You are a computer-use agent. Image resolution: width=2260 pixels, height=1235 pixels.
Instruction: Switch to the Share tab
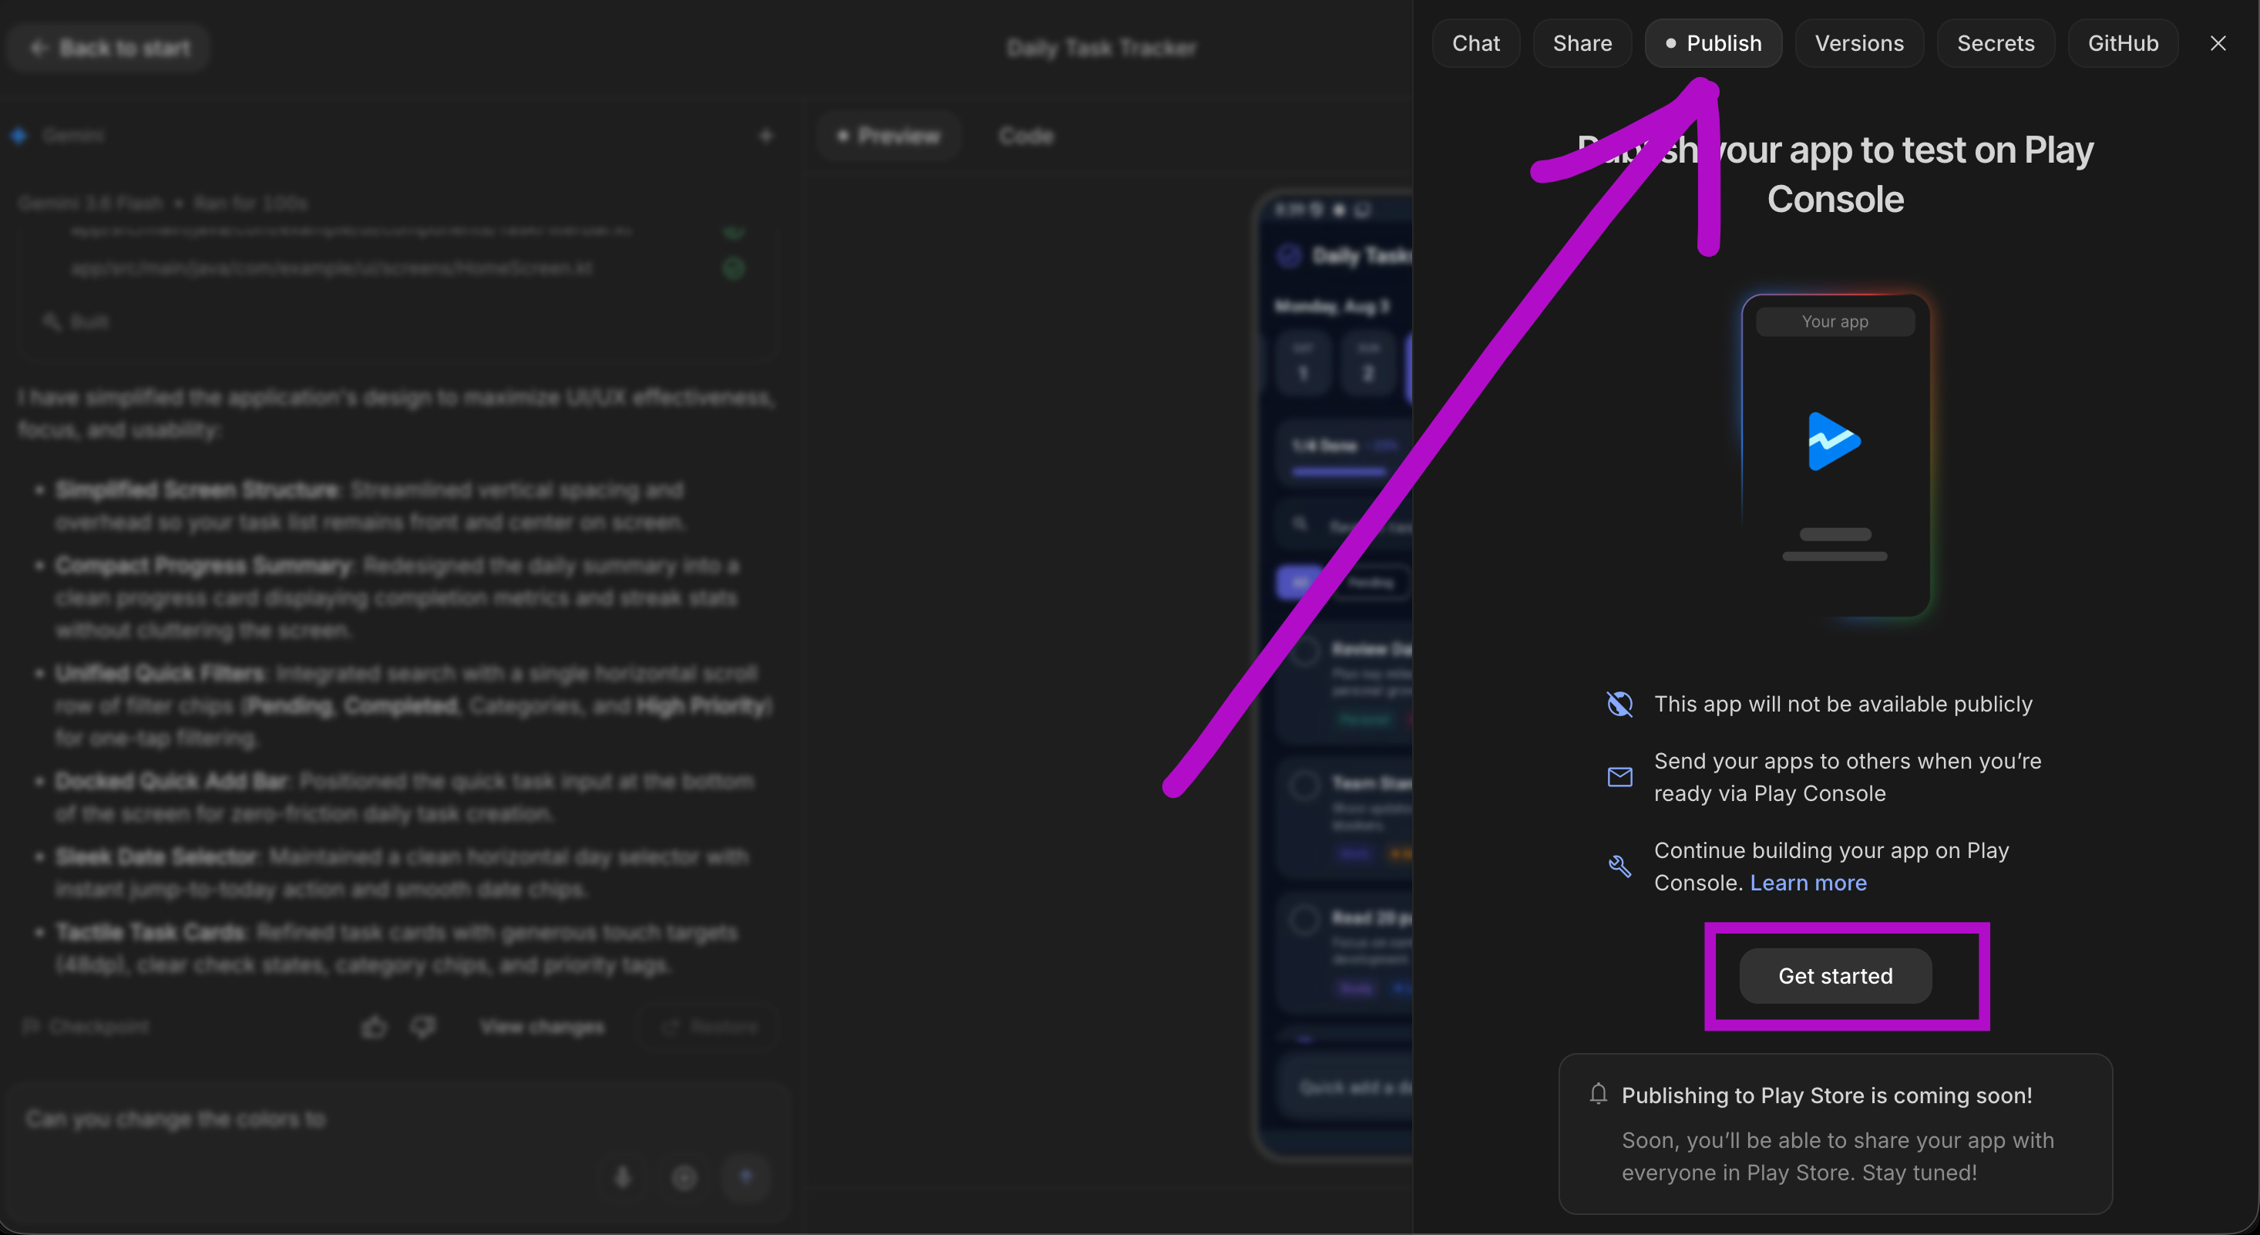1582,43
